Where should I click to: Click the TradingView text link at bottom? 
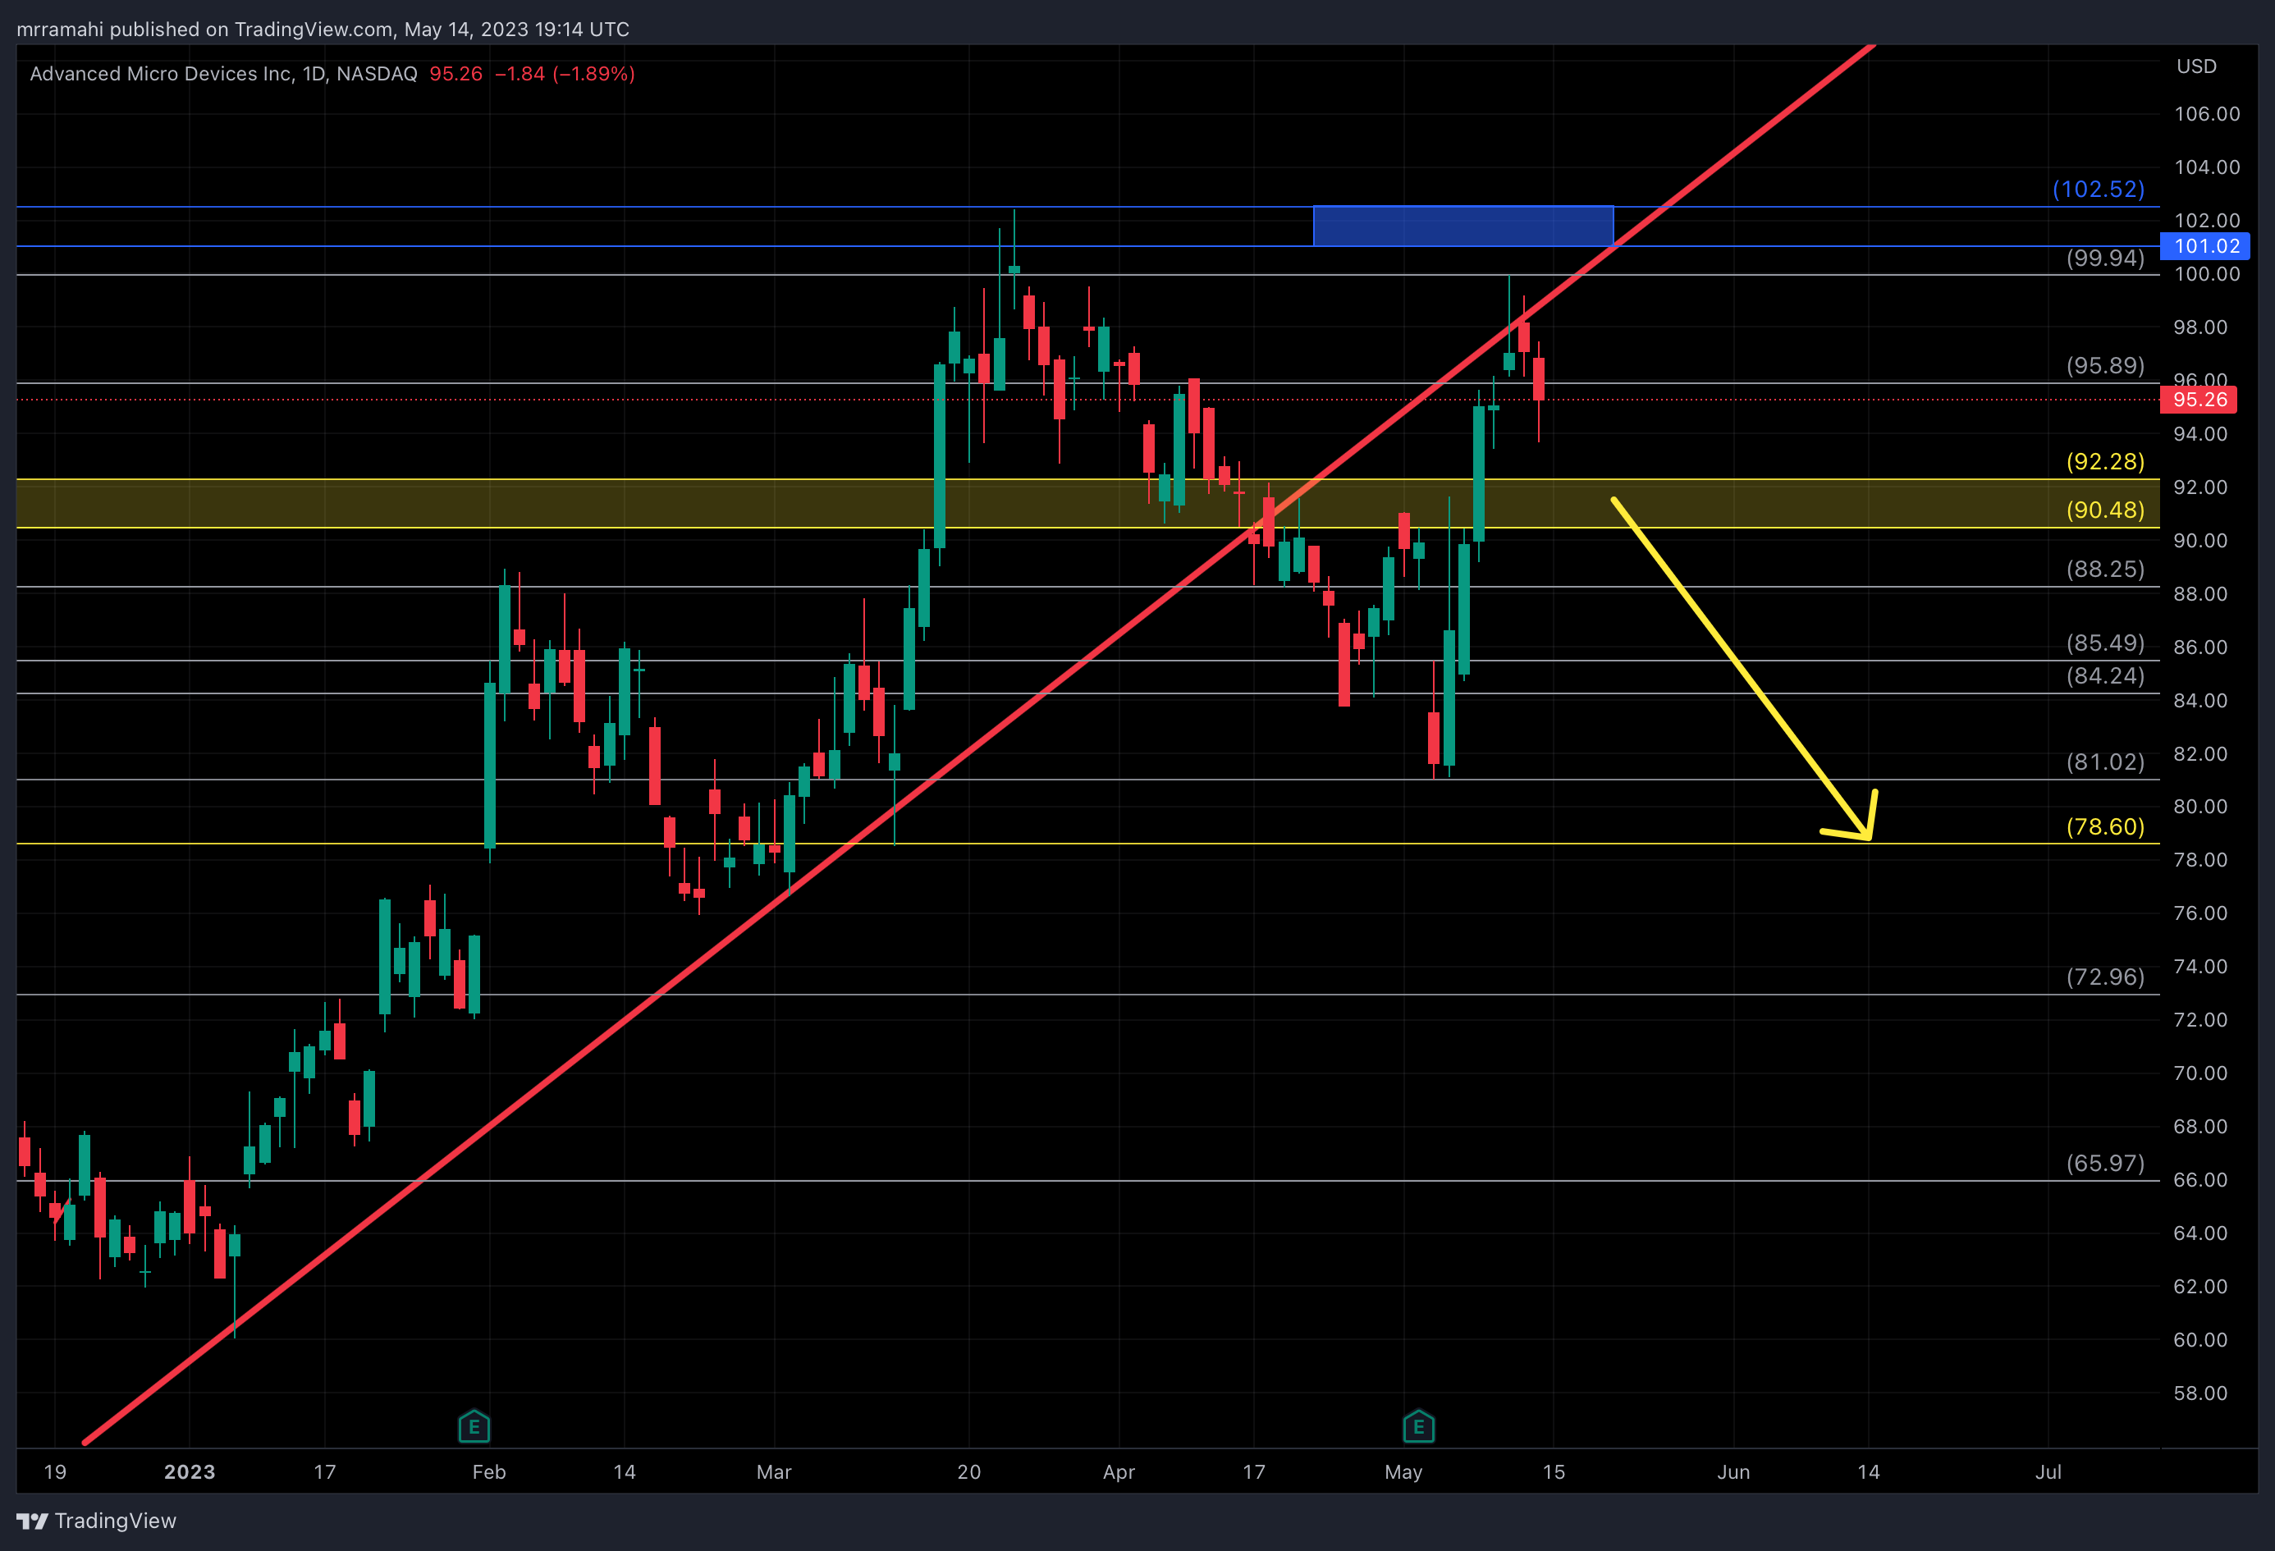116,1521
